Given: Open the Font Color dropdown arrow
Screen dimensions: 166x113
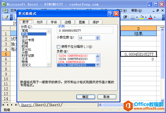Looking at the screenshot, I should [x=155, y=17].
